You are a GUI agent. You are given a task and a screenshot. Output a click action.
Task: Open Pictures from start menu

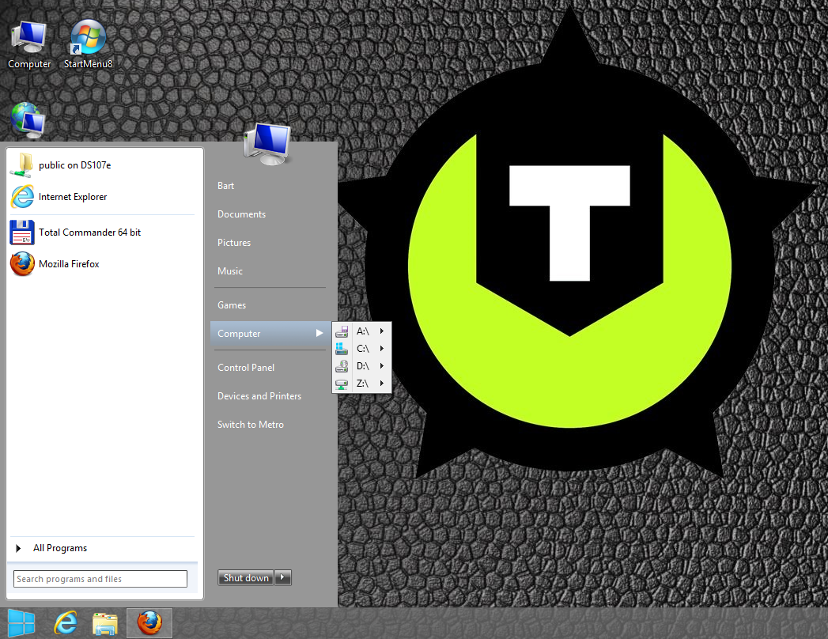coord(234,243)
